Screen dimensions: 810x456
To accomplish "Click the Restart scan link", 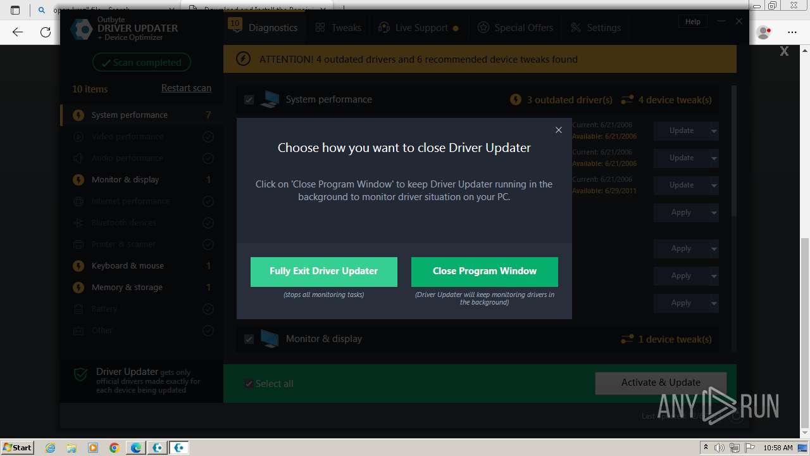I will coord(186,88).
